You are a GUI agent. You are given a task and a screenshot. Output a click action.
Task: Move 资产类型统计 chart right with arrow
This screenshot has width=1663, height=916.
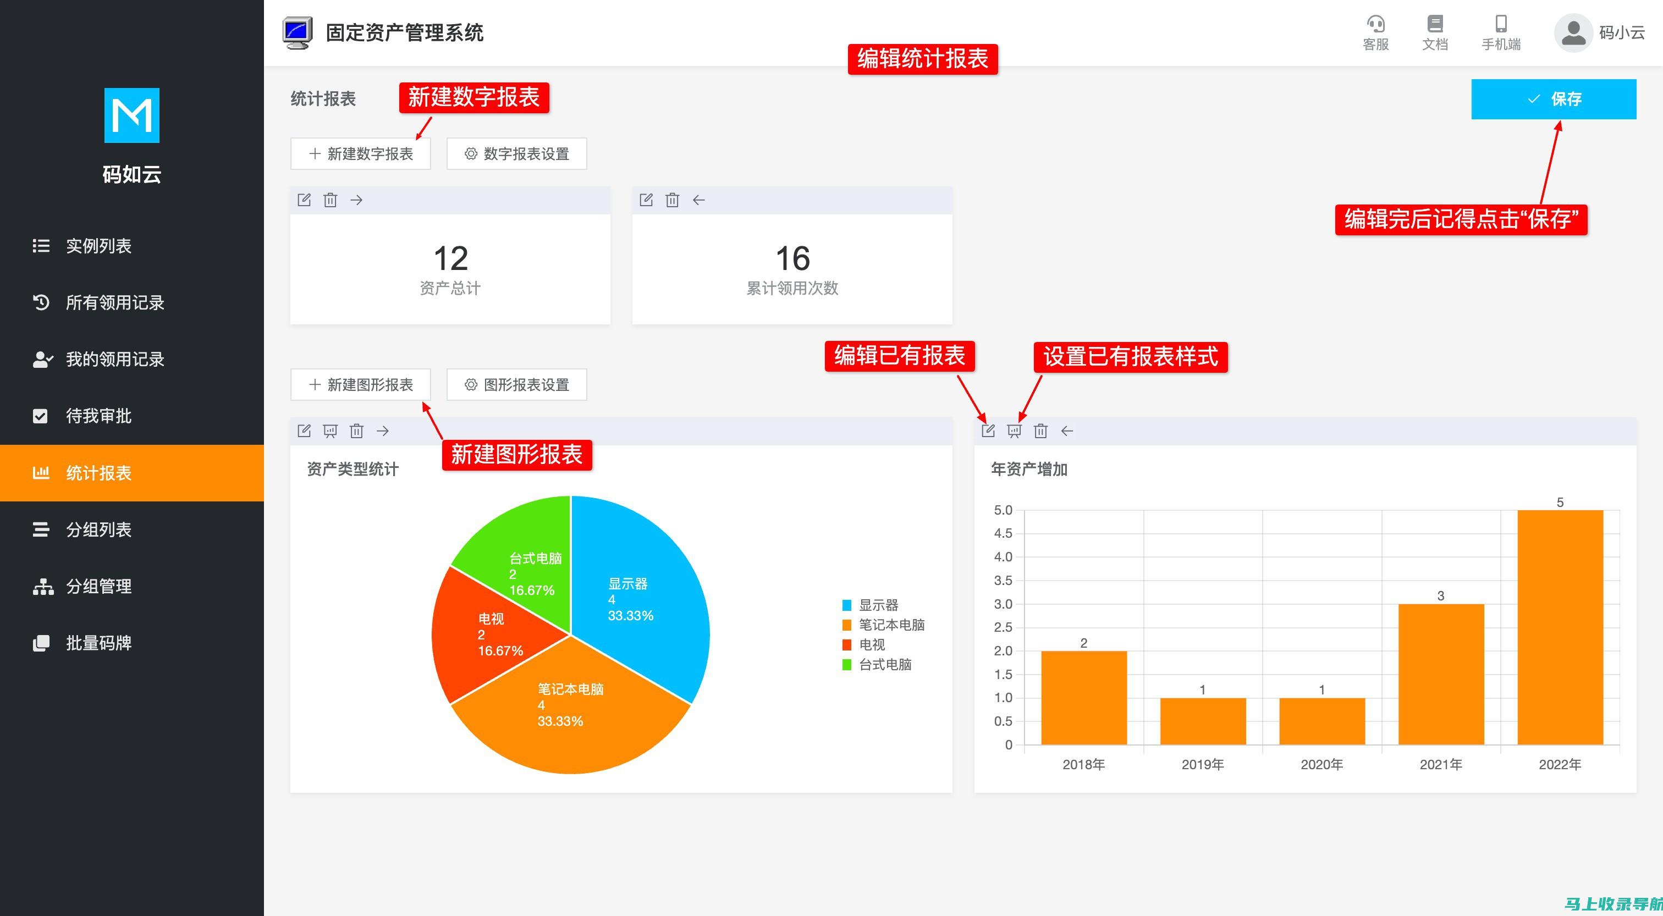pyautogui.click(x=383, y=431)
